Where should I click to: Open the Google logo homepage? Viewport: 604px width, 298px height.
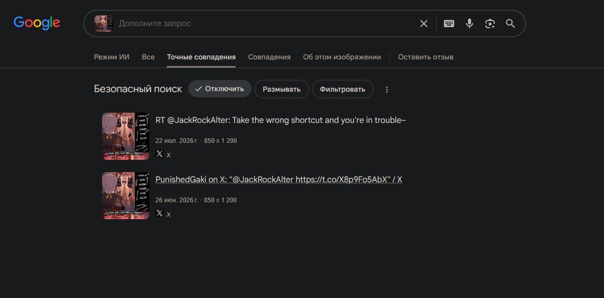[x=37, y=23]
